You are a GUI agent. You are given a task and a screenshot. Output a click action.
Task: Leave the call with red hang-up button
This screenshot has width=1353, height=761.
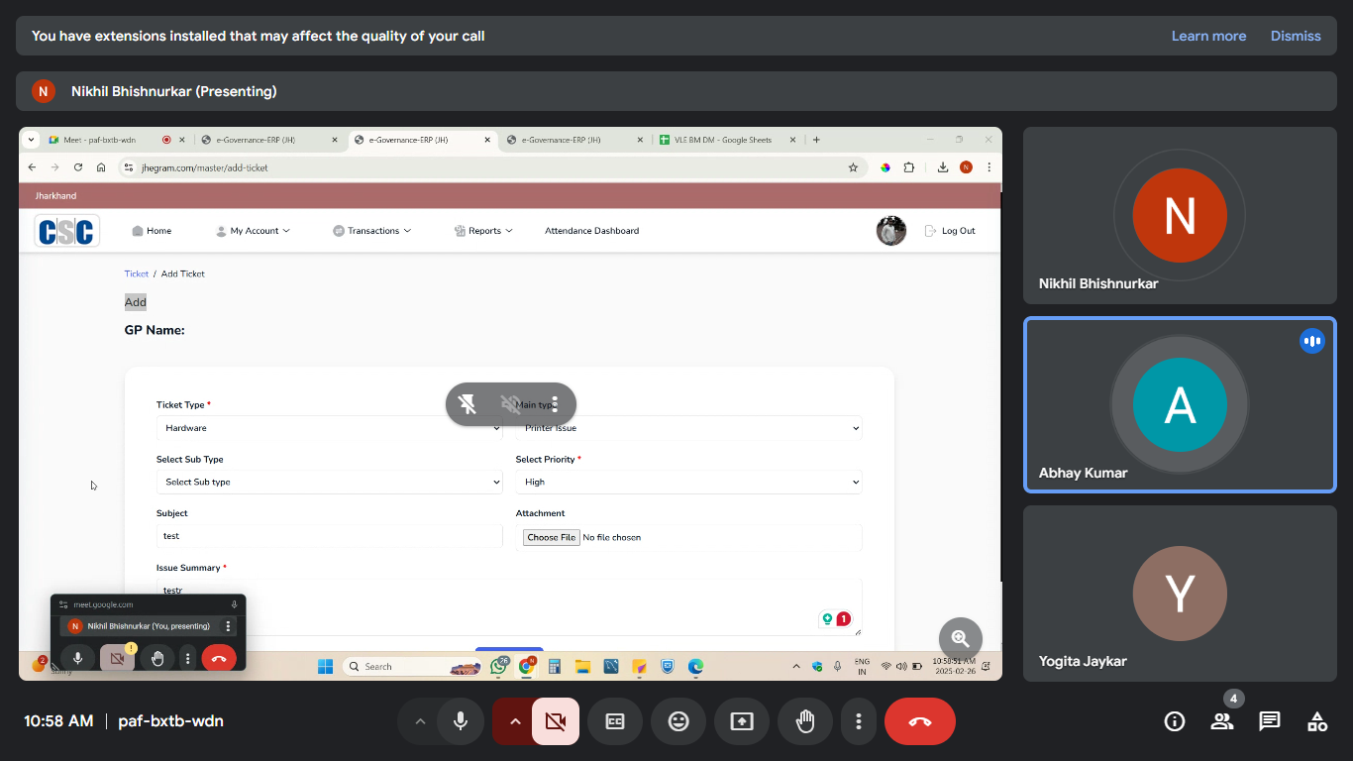tap(920, 721)
